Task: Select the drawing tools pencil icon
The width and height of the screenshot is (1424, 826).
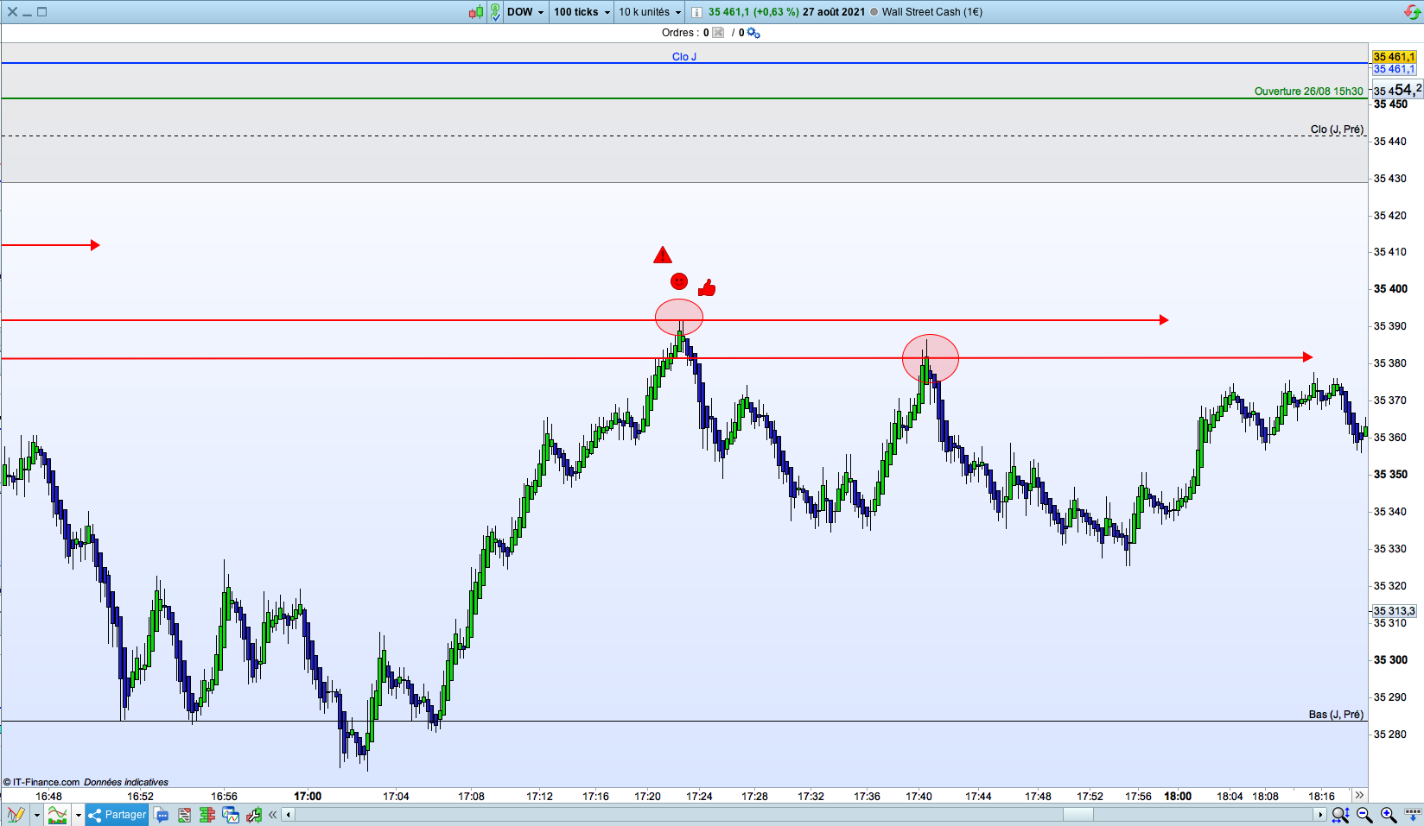Action: click(16, 815)
